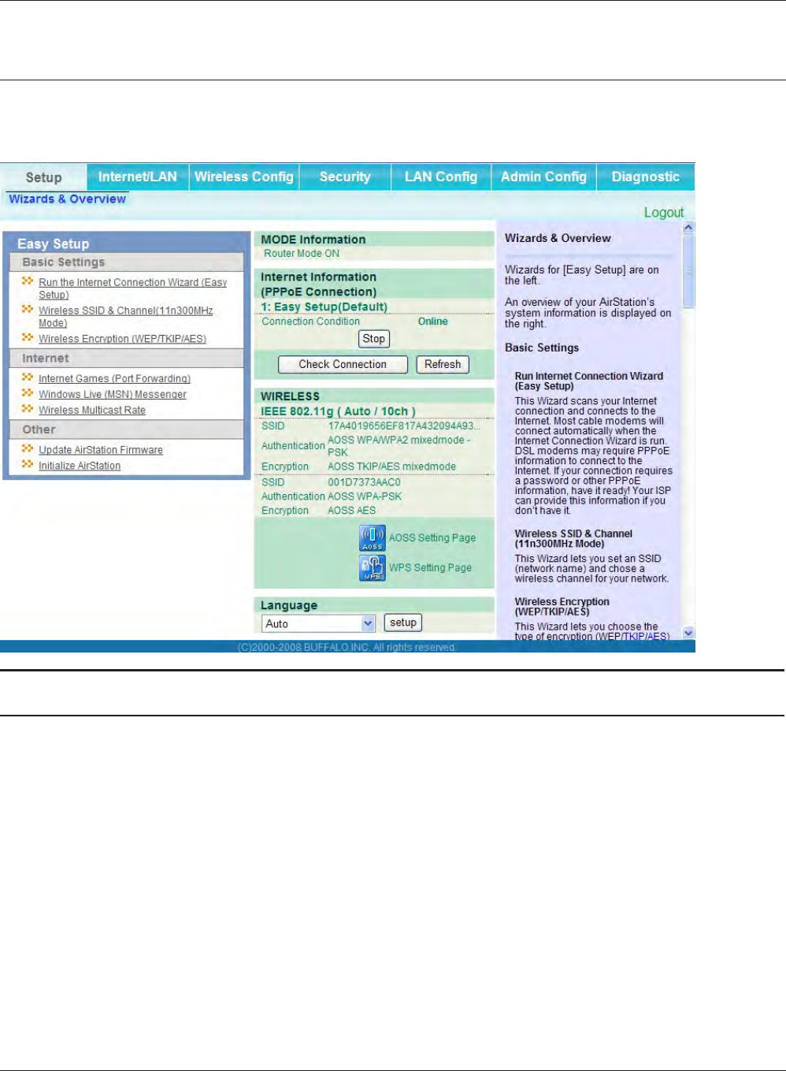The height and width of the screenshot is (1071, 786).
Task: Stop the PPPoE connection
Action: click(374, 339)
